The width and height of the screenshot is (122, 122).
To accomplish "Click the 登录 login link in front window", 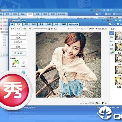I will coord(104,20).
